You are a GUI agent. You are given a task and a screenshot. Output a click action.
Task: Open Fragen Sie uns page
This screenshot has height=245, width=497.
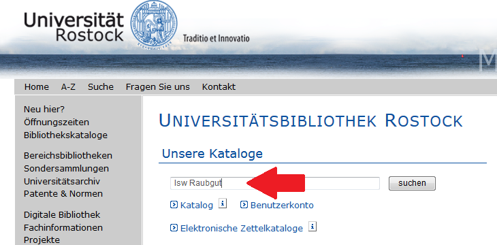pos(158,87)
